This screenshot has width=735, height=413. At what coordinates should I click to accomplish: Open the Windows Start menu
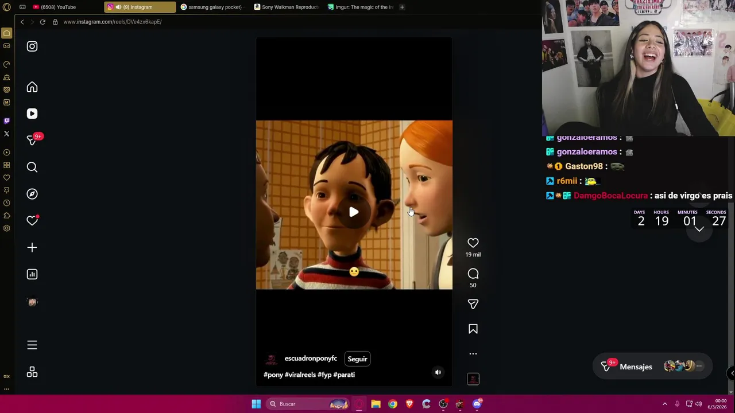pyautogui.click(x=256, y=404)
